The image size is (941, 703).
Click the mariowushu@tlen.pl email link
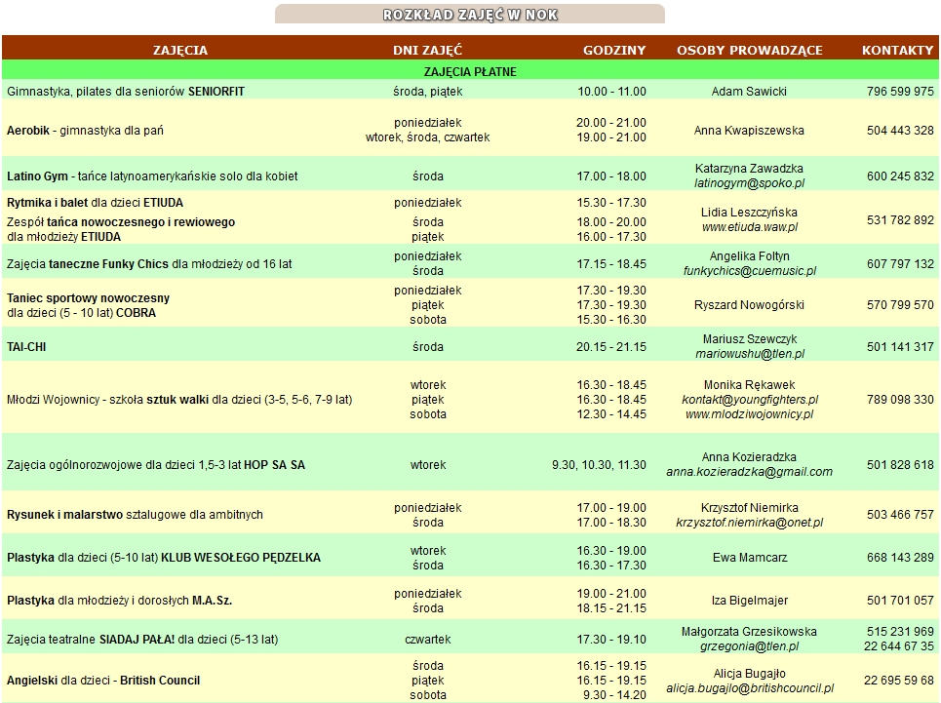[749, 354]
